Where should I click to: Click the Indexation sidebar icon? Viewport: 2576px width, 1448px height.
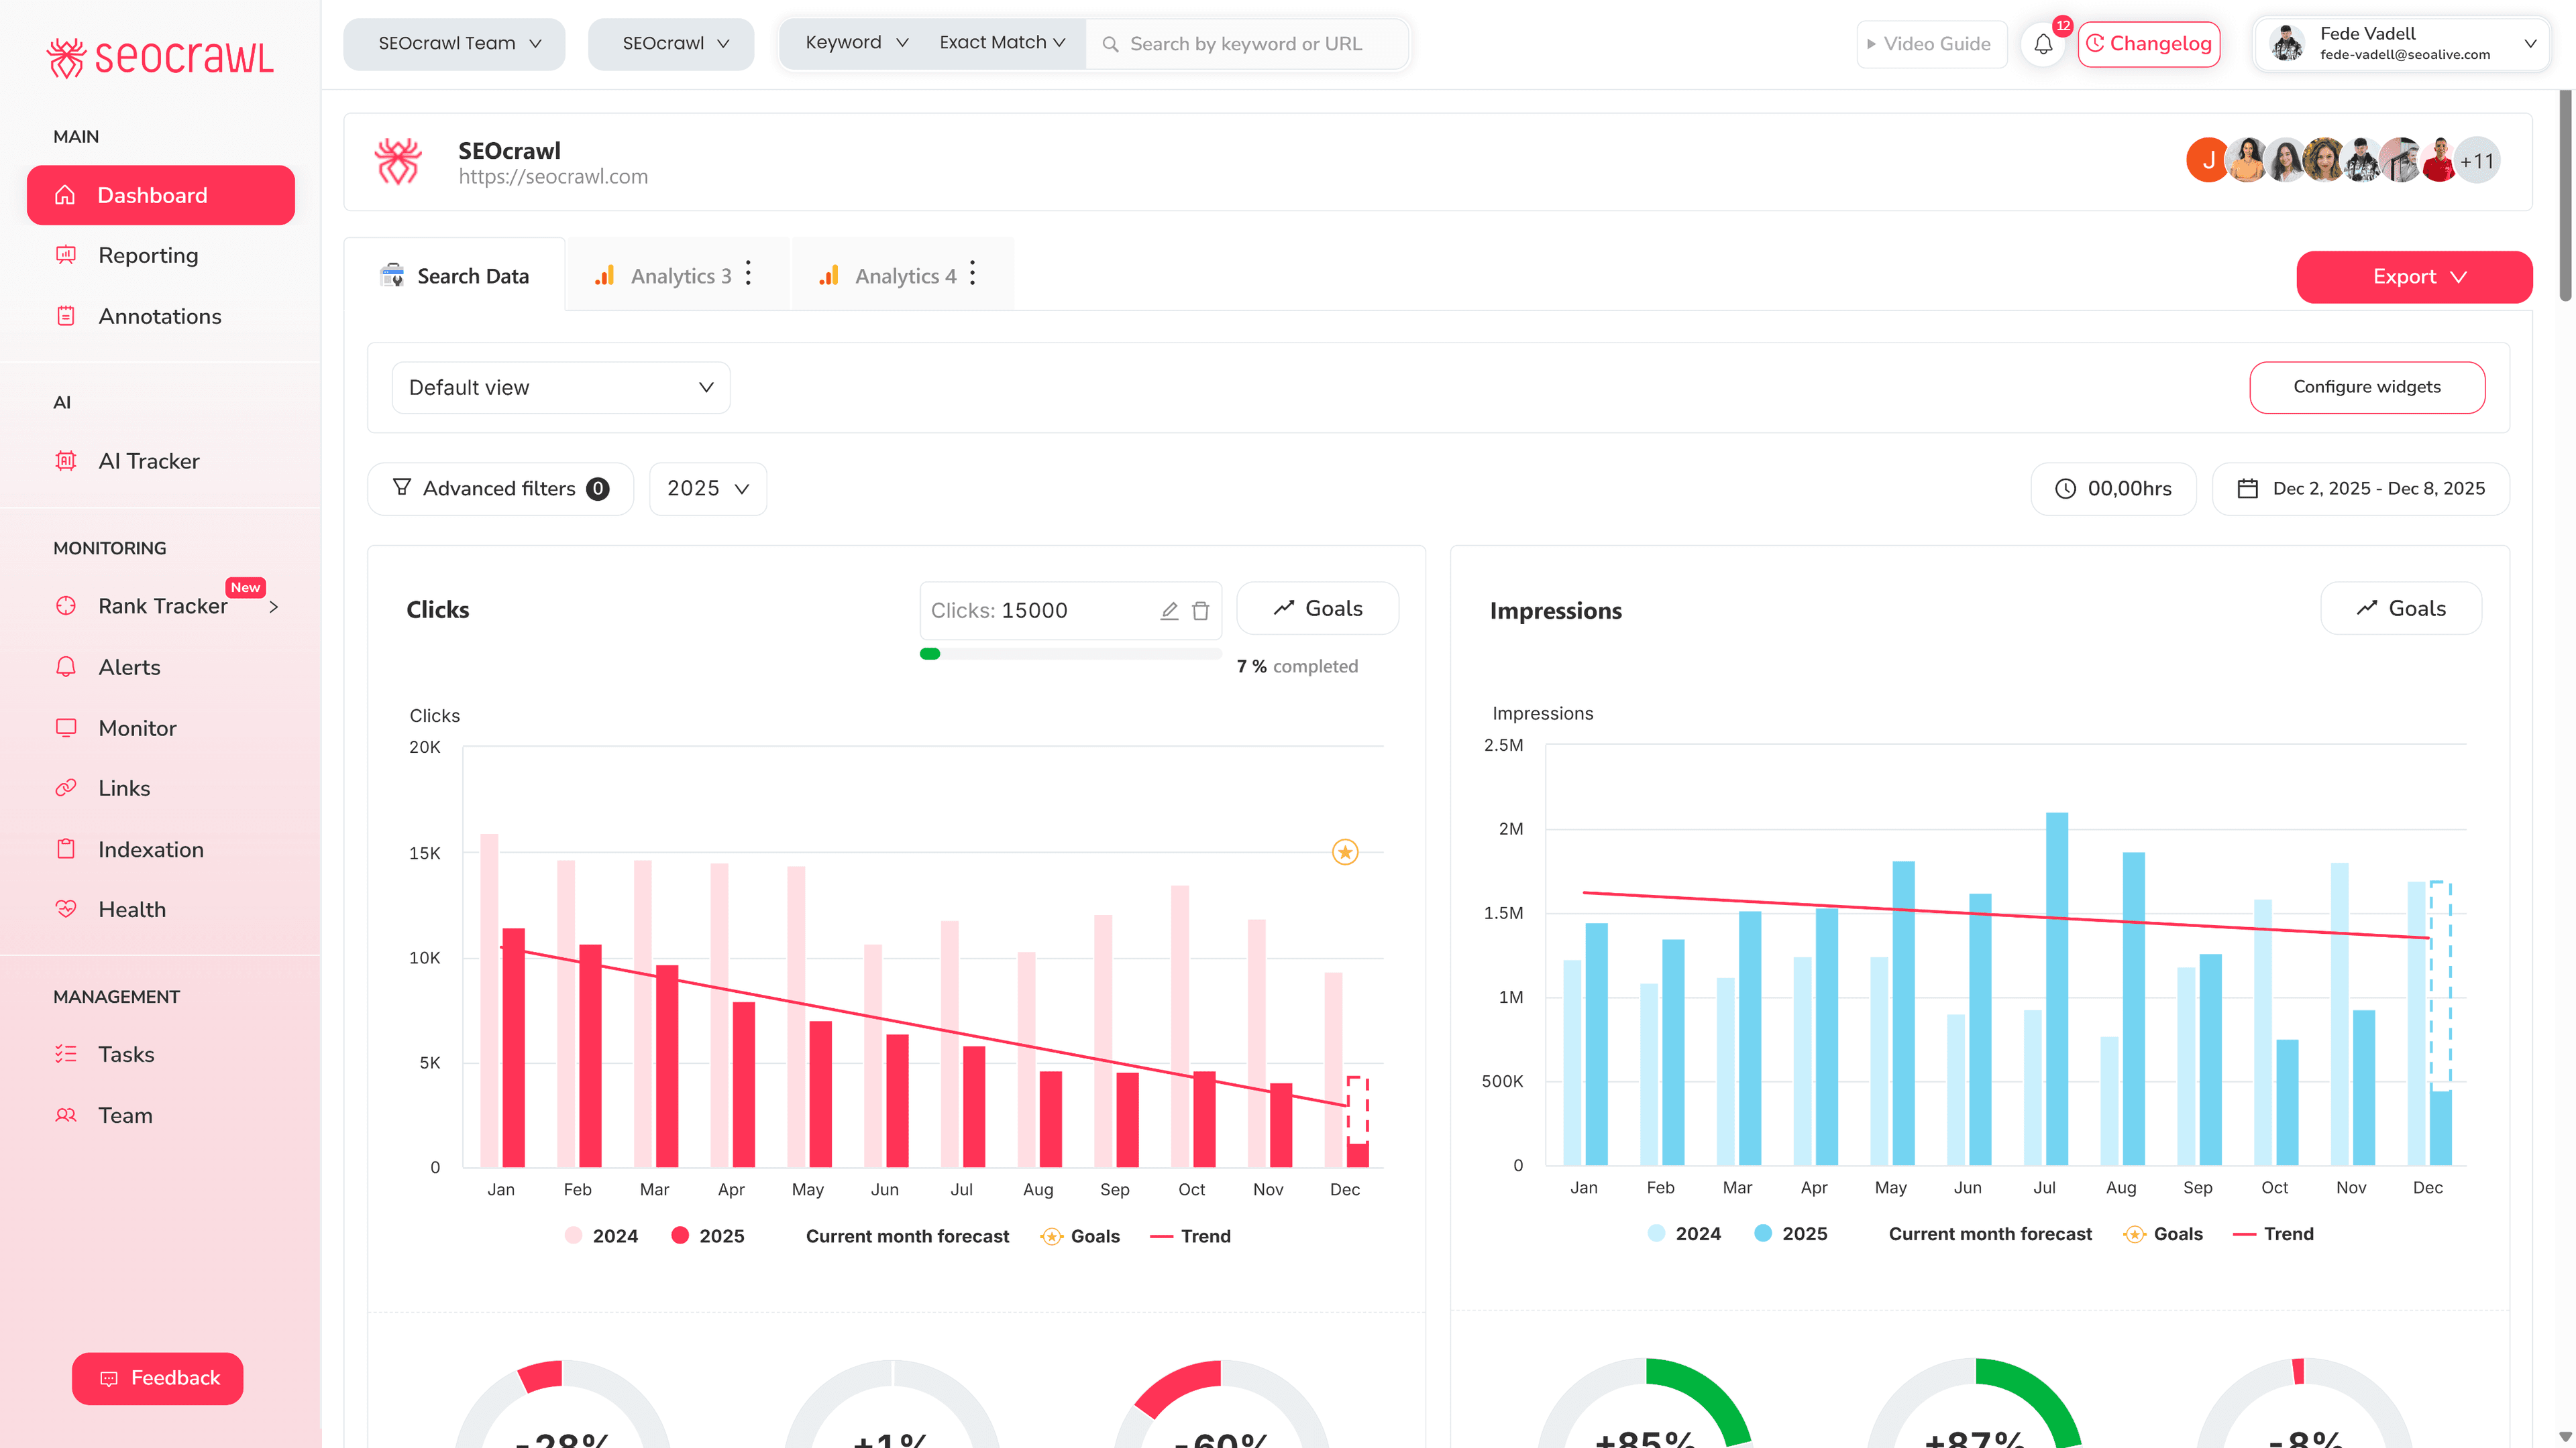coord(66,849)
